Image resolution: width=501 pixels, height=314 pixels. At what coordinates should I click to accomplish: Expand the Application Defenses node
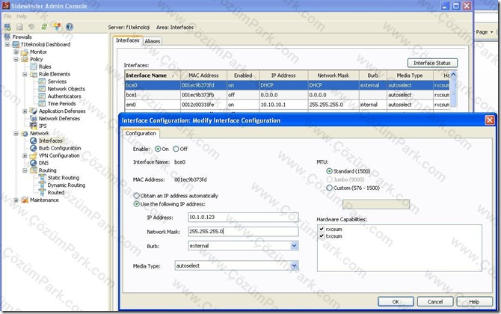pos(25,111)
